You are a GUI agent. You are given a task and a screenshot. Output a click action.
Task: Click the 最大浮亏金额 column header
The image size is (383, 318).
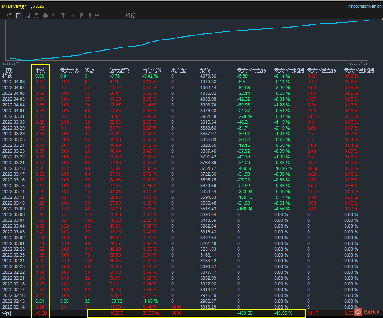252,71
